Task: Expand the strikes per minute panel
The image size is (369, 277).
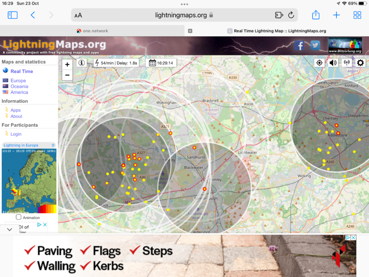Action: pyautogui.click(x=116, y=63)
